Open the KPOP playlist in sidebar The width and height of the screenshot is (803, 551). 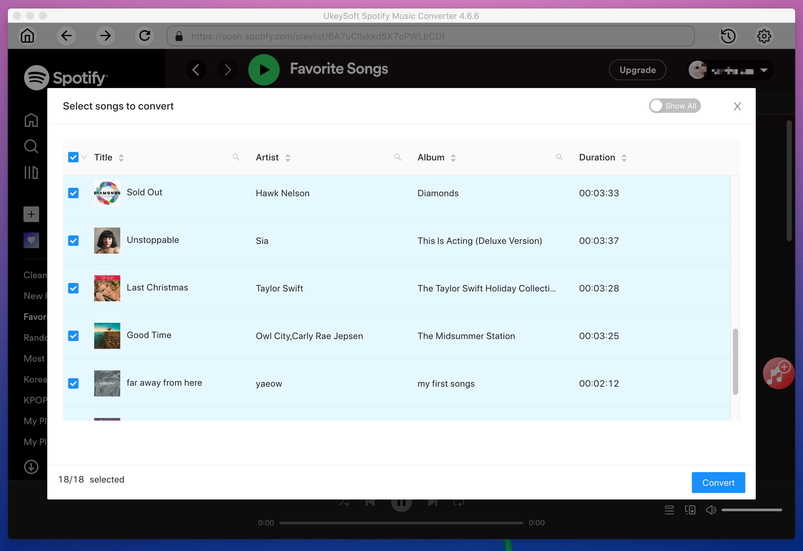35,400
